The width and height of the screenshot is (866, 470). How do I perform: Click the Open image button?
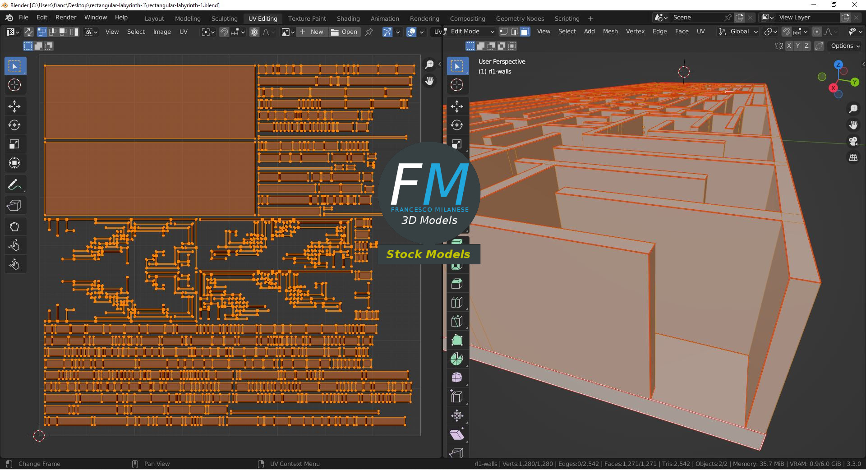click(344, 32)
